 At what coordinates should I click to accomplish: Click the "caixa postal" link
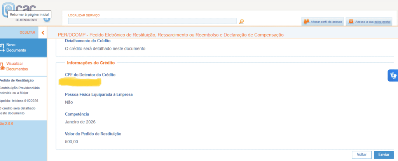(382, 22)
